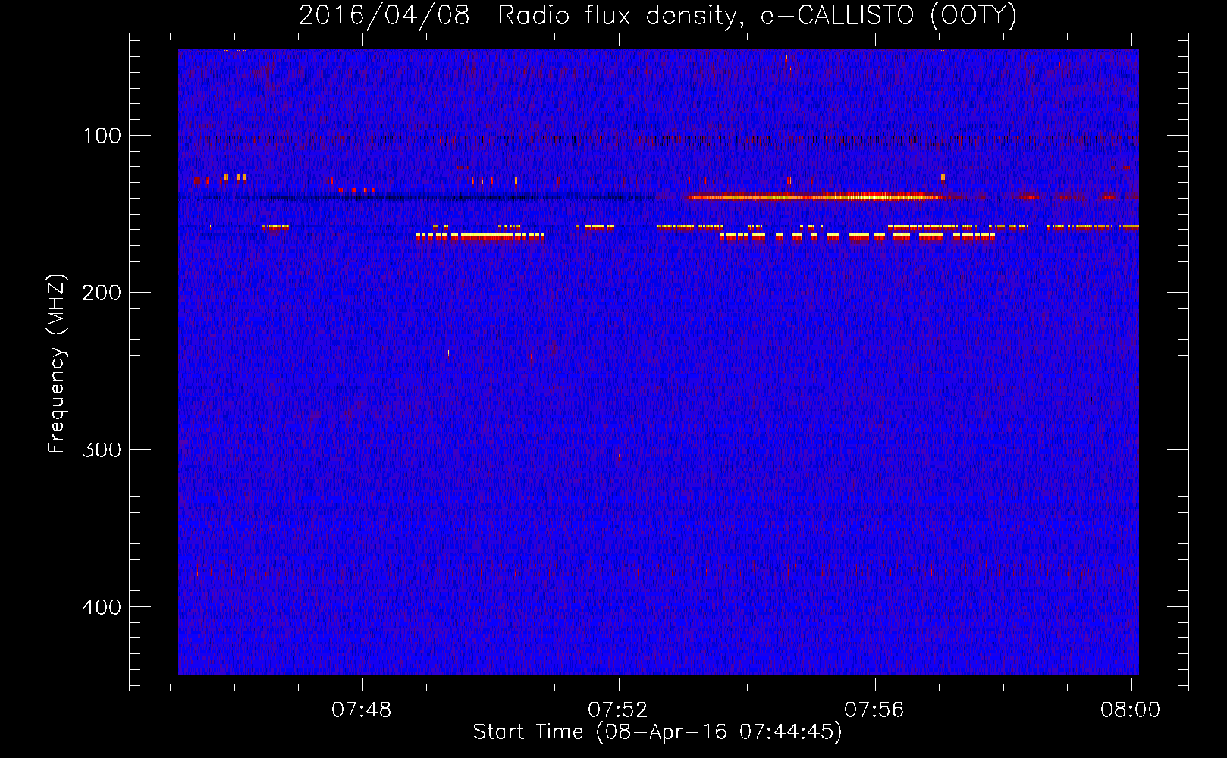The width and height of the screenshot is (1227, 758).
Task: Select the 400 frequency tick label
Action: point(102,607)
